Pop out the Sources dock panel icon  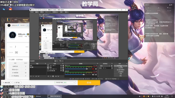pyautogui.click(x=63, y=63)
